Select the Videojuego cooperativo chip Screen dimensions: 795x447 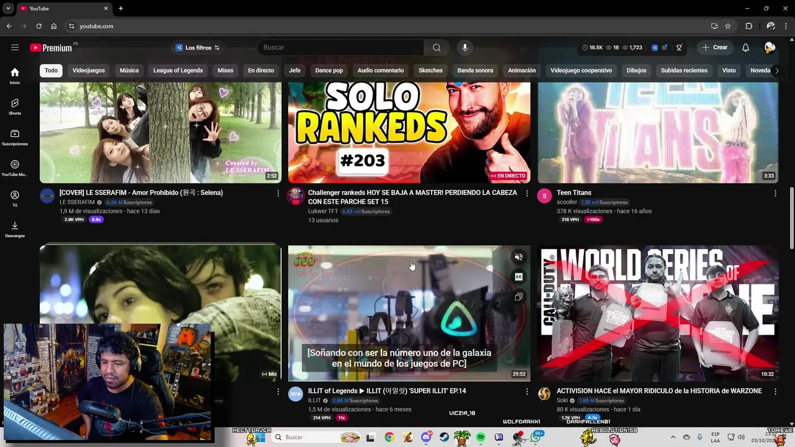(x=581, y=70)
